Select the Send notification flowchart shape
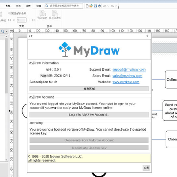Image resolution: width=177 pixels, height=177 pixels. (170, 111)
